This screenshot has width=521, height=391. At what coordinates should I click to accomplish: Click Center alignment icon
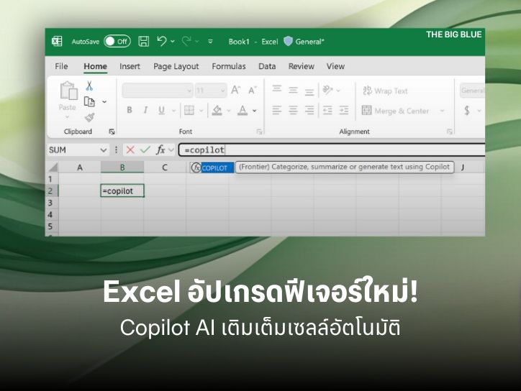coord(293,110)
